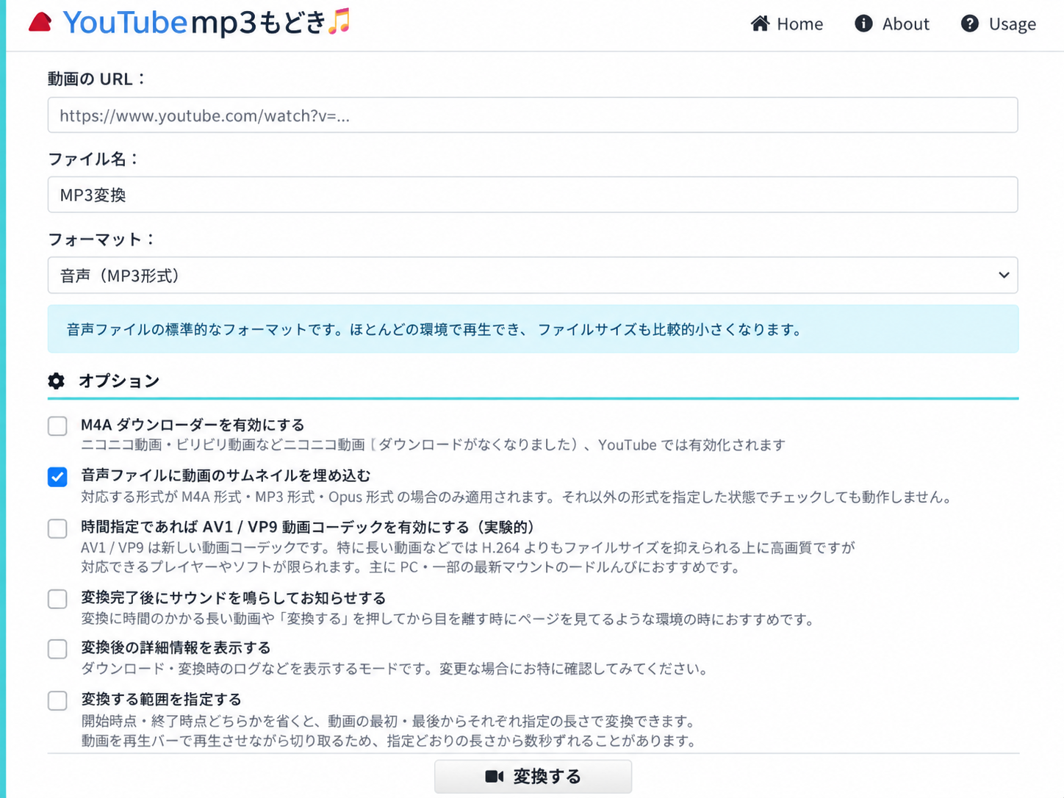Click the music note icon in title

click(x=339, y=21)
